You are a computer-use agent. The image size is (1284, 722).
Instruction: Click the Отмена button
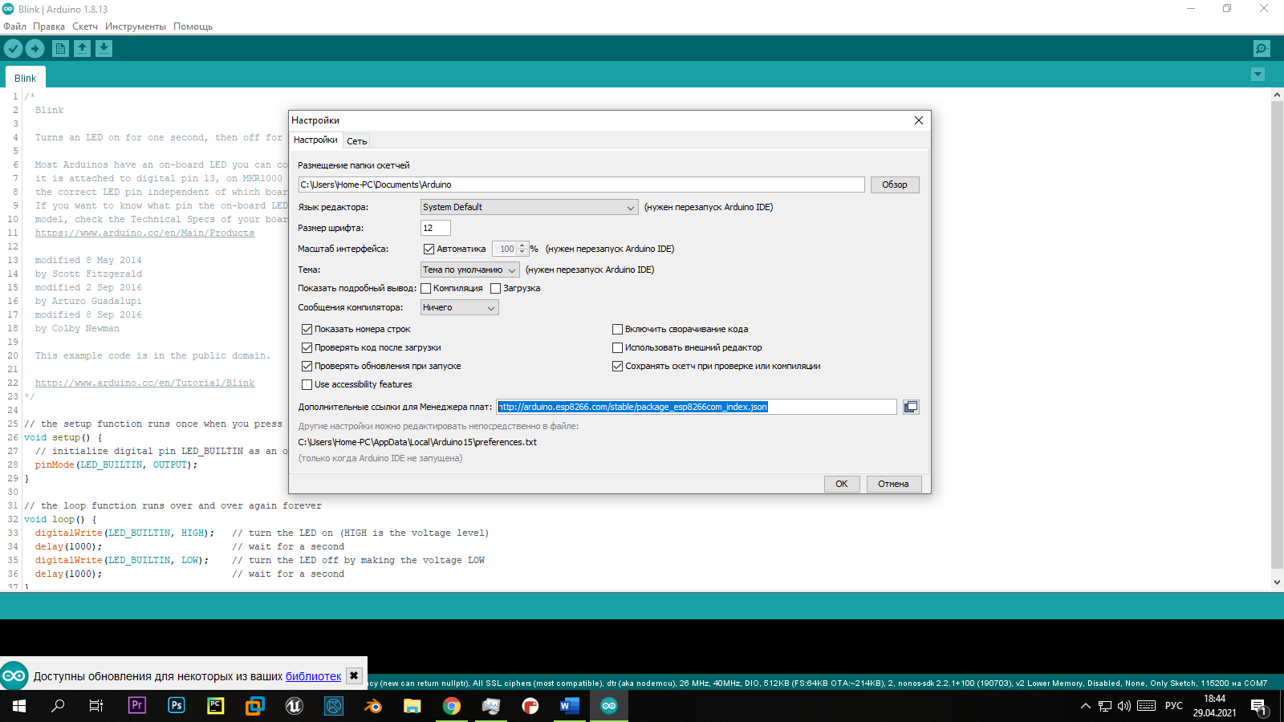pos(893,484)
